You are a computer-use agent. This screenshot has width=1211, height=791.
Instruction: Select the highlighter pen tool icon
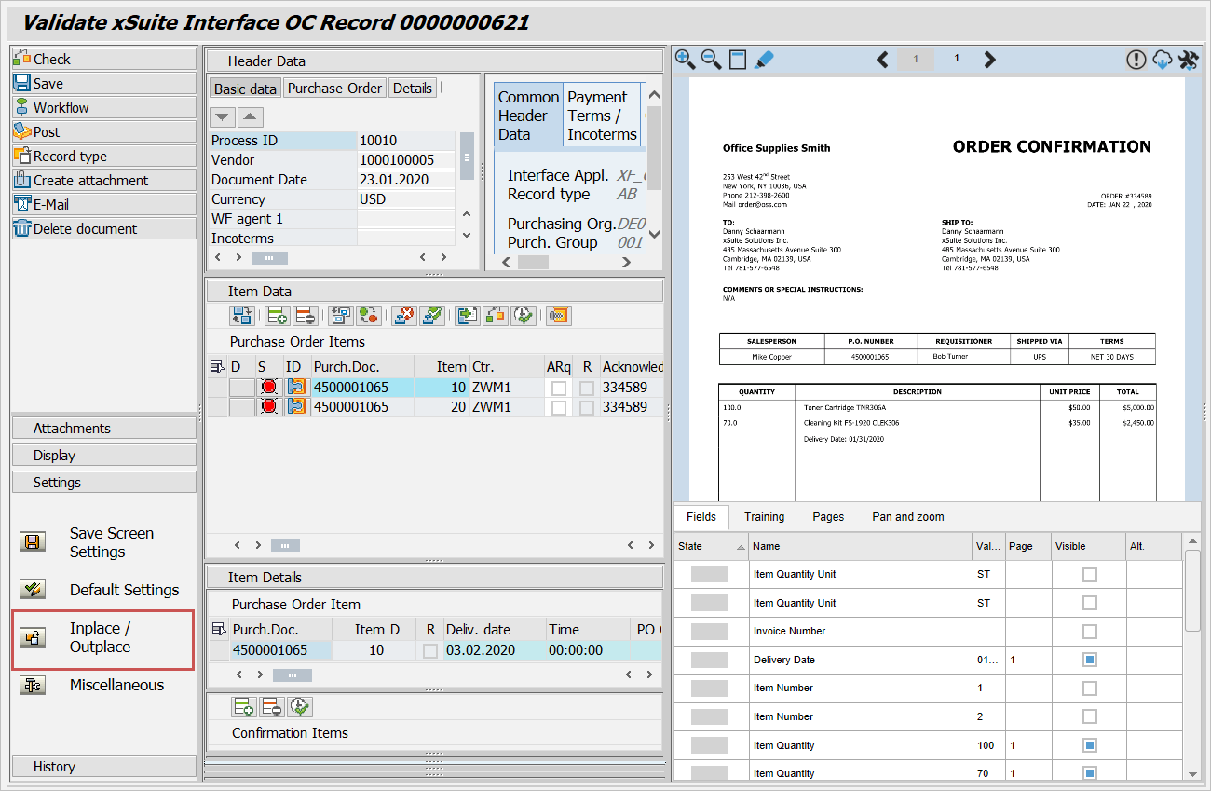tap(764, 60)
